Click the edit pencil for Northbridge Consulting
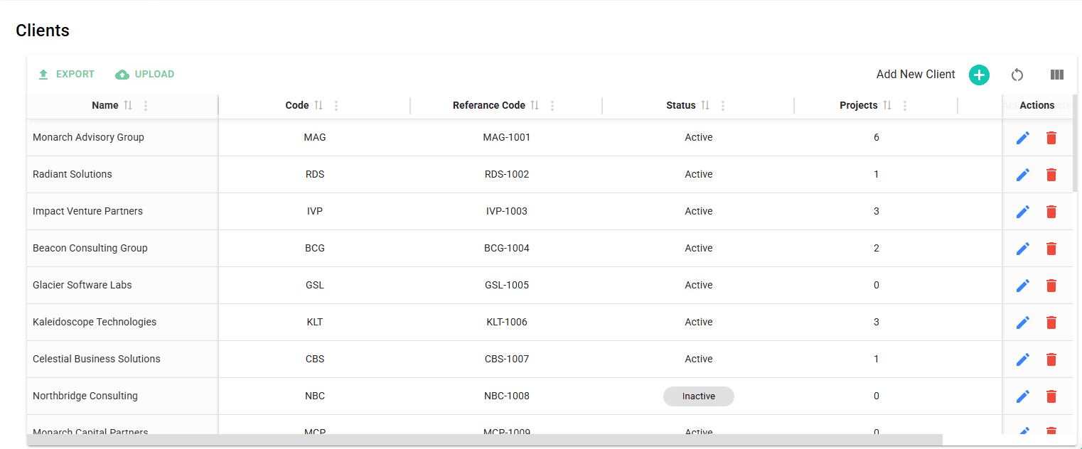This screenshot has height=449, width=1082. [x=1023, y=396]
